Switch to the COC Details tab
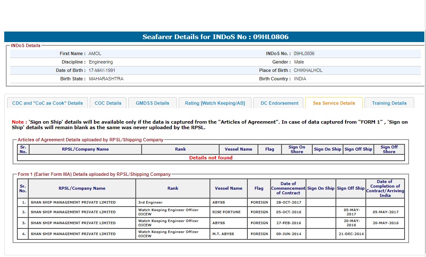The width and height of the screenshot is (426, 257). 108,103
